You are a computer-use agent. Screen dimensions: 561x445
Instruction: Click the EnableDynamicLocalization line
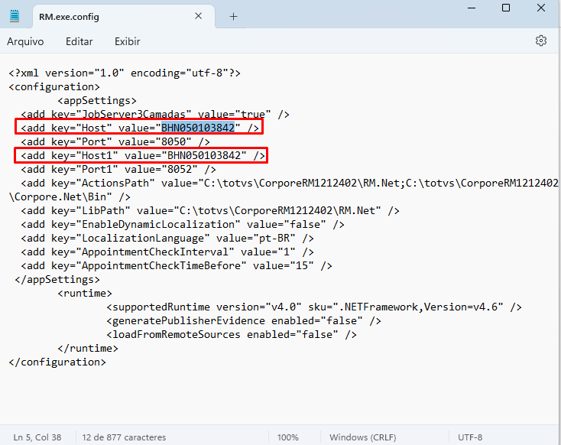click(183, 225)
